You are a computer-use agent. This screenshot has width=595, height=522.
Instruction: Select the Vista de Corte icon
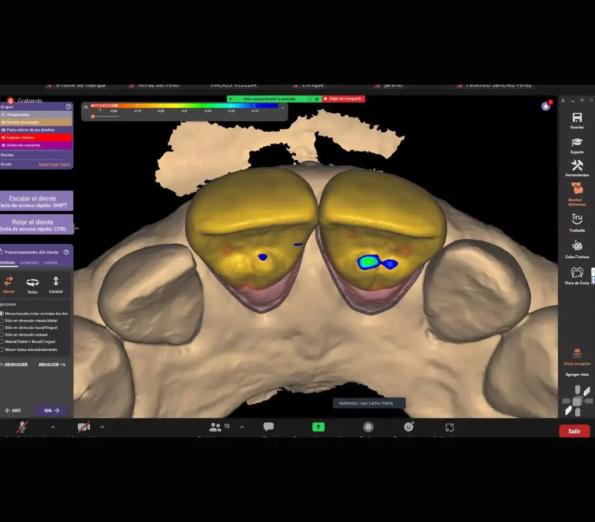[x=576, y=272]
